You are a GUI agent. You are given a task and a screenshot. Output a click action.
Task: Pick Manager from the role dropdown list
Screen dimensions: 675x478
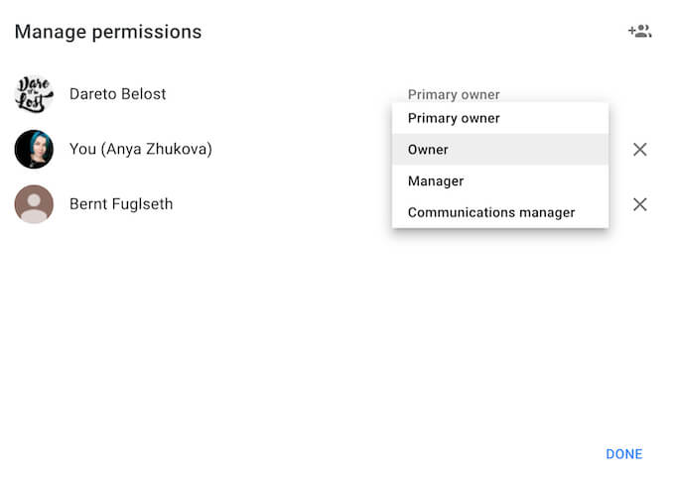436,181
